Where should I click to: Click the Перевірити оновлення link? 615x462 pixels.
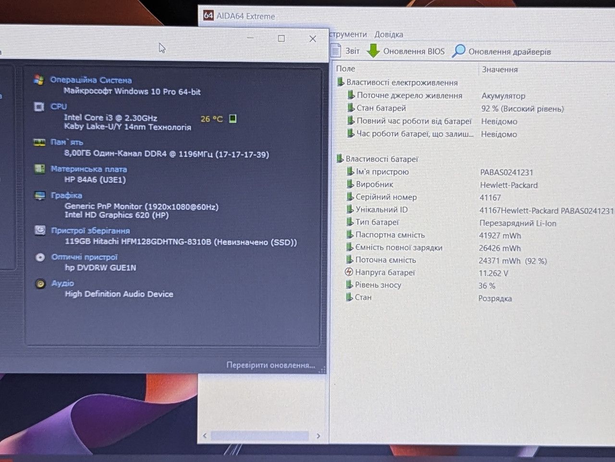click(271, 365)
